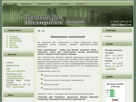Screen dimensions: 136x102
Task: Click the Динамика пробок в Москве caption
Action: pyautogui.click(x=115, y=85)
